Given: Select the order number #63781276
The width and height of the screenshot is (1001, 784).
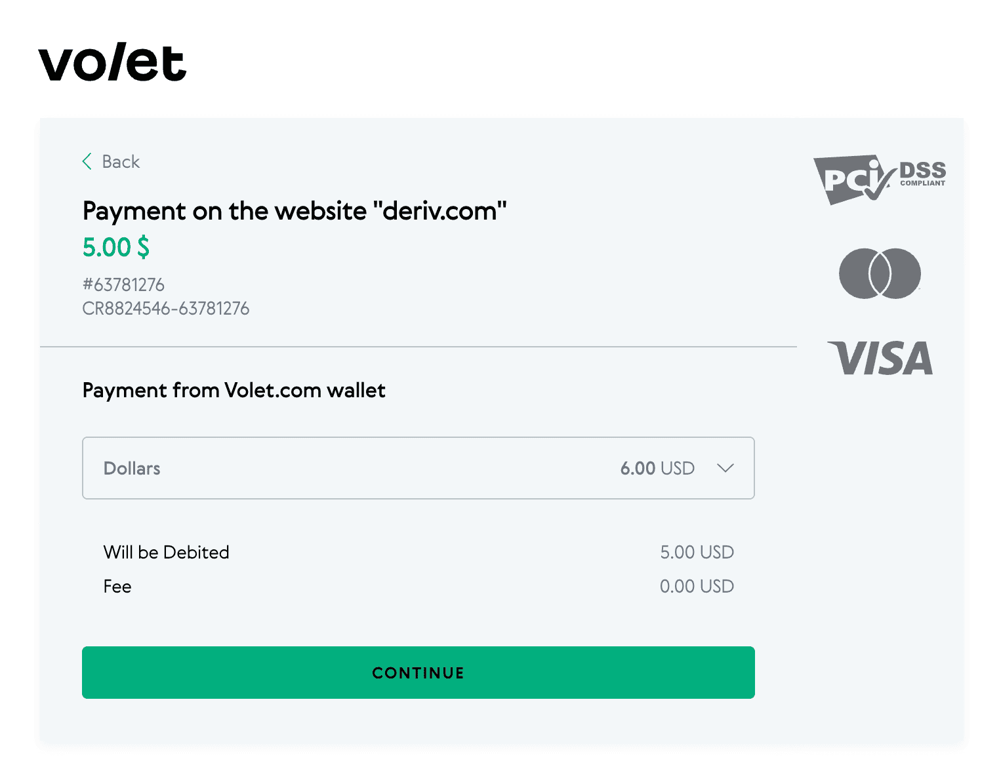Looking at the screenshot, I should (123, 284).
